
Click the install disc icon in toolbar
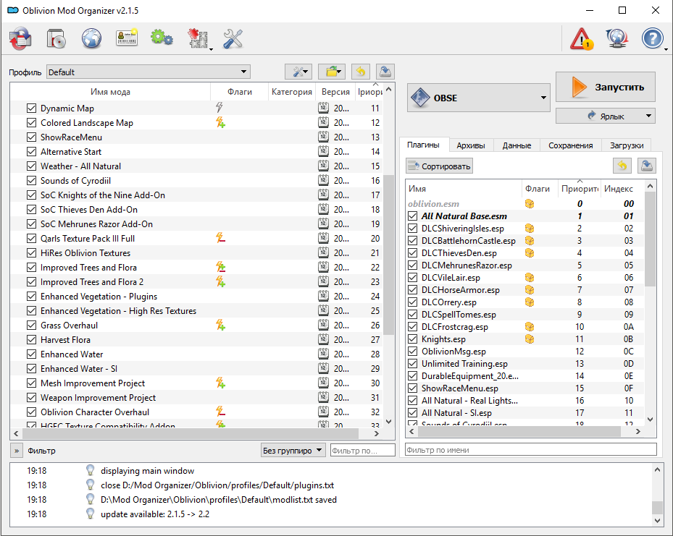tap(57, 38)
